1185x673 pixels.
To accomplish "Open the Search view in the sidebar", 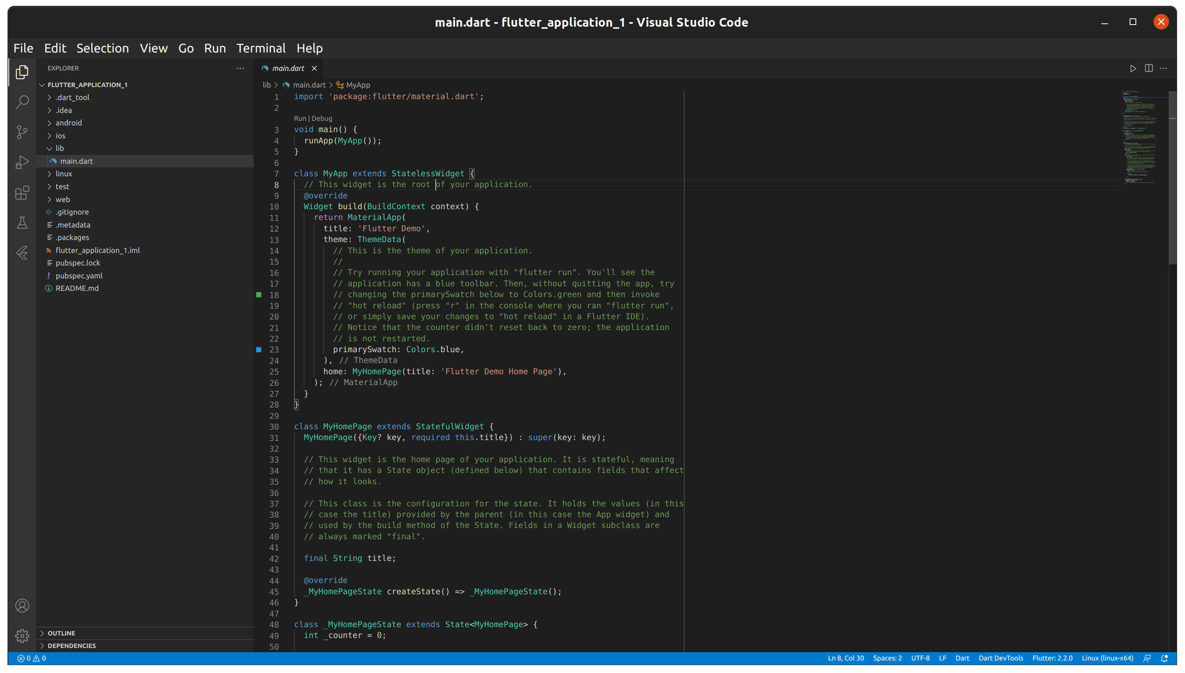I will pos(22,102).
